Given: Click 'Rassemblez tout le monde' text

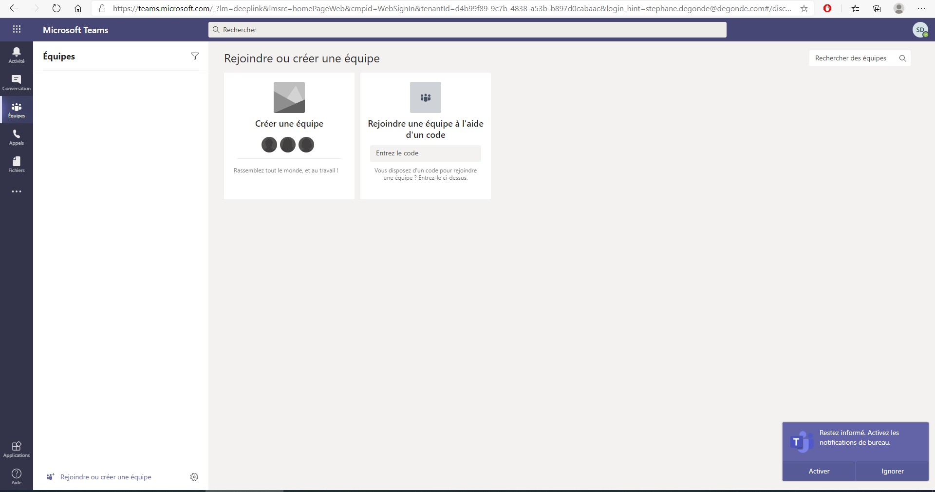Looking at the screenshot, I should pos(286,170).
